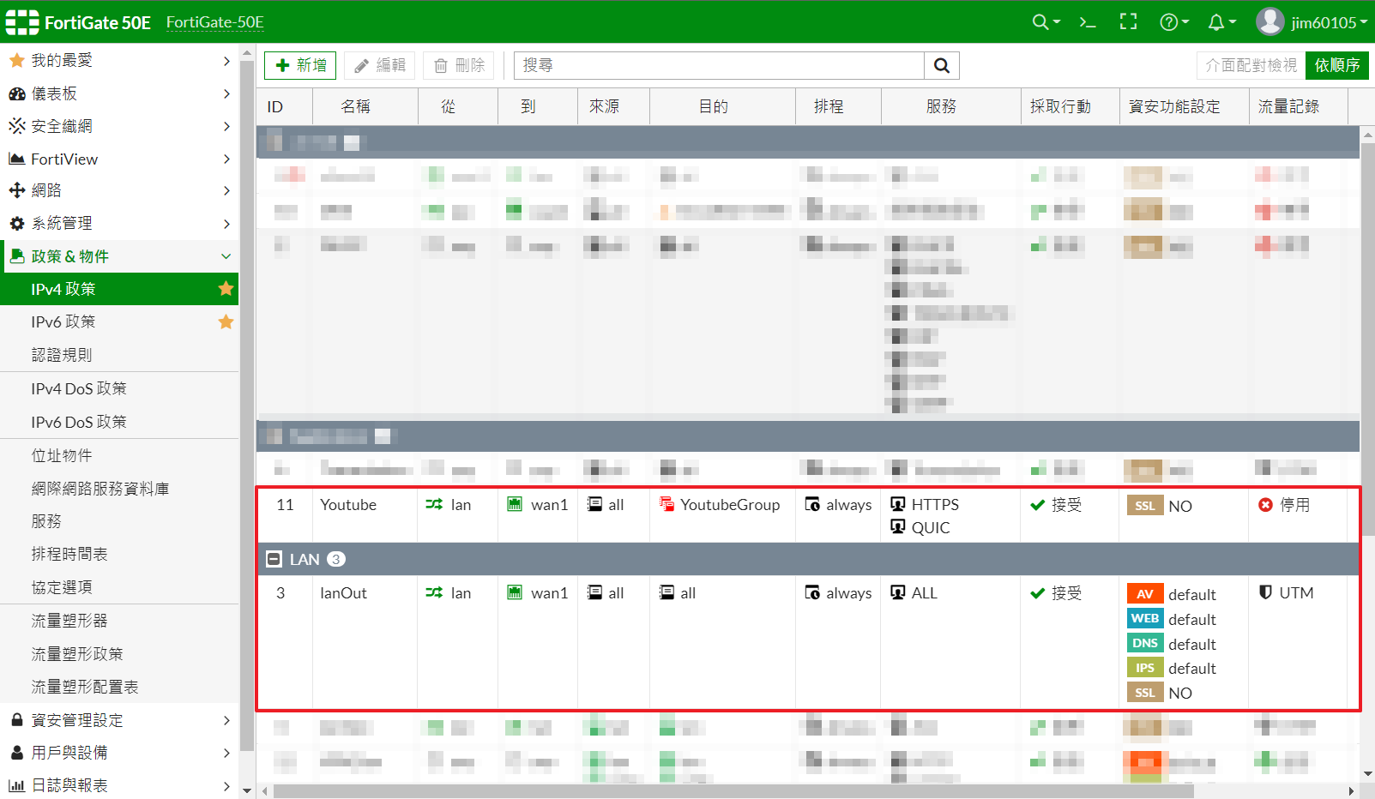This screenshot has height=799, width=1375.
Task: Open the CLI console icon
Action: point(1088,22)
